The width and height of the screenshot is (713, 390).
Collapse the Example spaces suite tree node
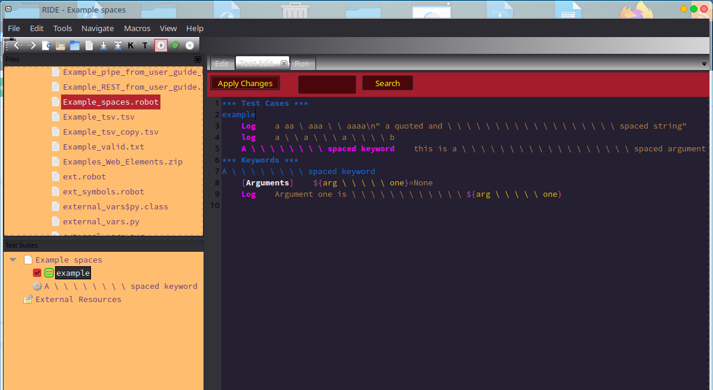(x=13, y=260)
